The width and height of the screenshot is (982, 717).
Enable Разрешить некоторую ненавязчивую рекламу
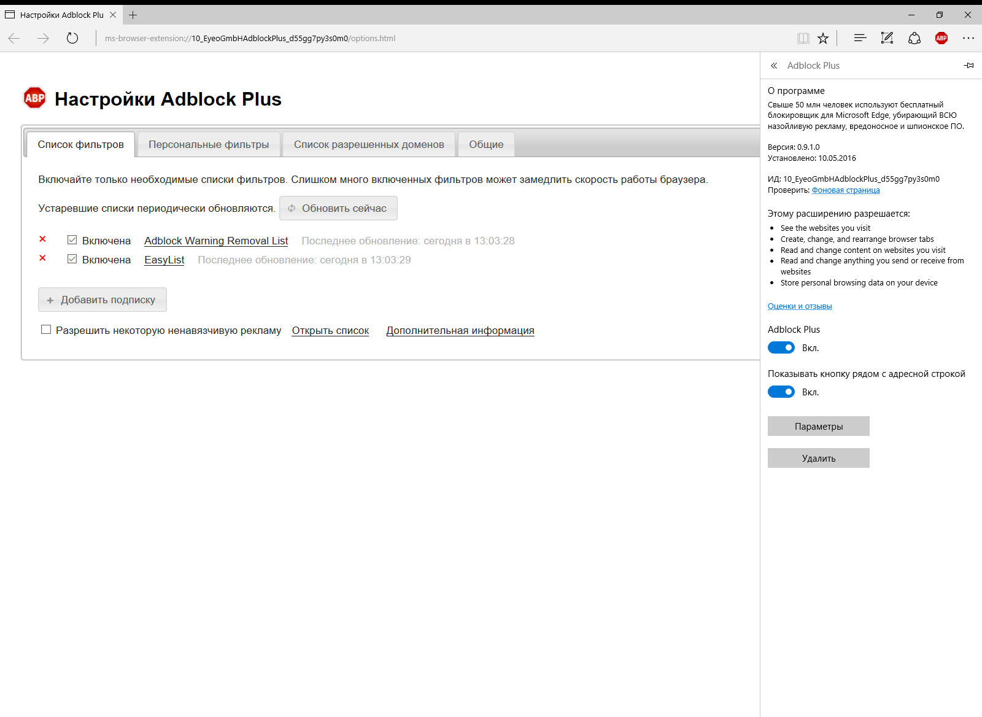click(x=46, y=329)
